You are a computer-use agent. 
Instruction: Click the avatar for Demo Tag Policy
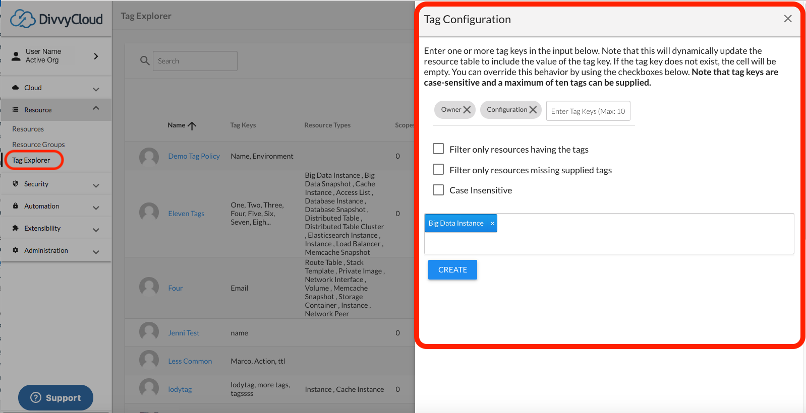(149, 157)
